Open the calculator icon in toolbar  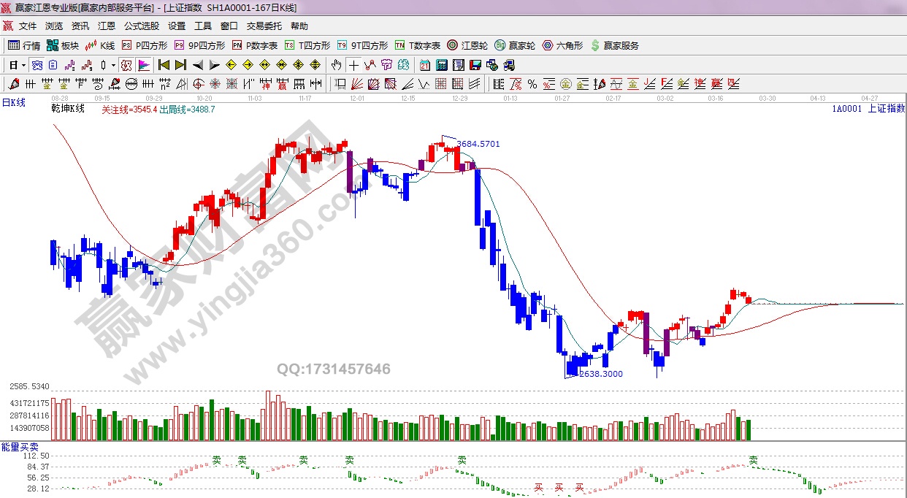coord(441,65)
